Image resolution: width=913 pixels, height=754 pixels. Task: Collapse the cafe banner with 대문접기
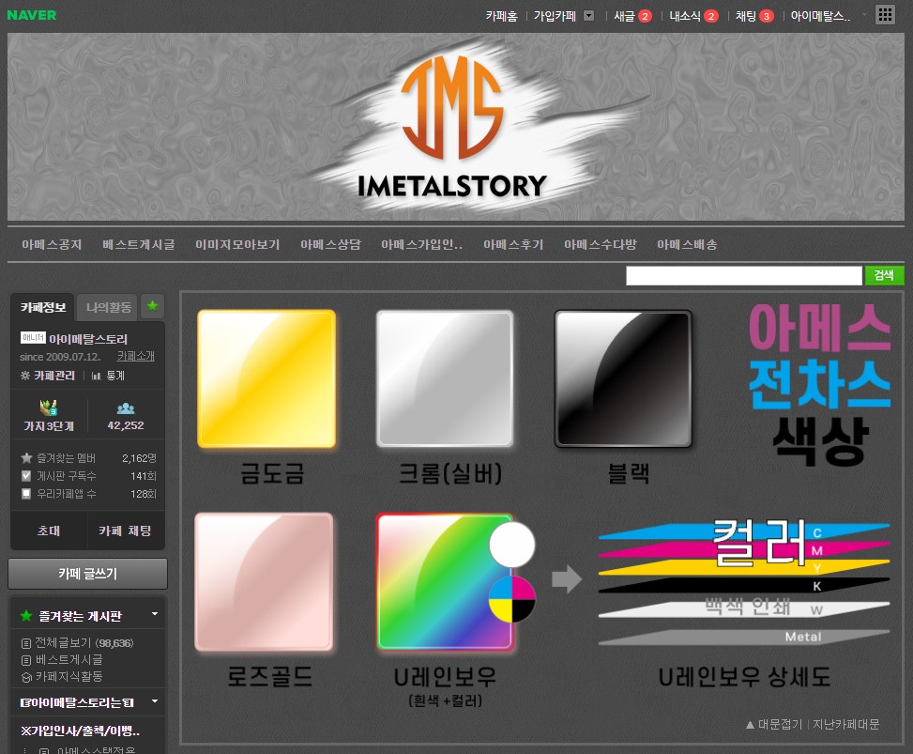[x=774, y=724]
